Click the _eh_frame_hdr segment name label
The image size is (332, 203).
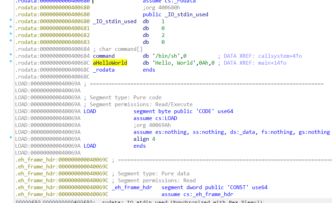click(x=132, y=187)
